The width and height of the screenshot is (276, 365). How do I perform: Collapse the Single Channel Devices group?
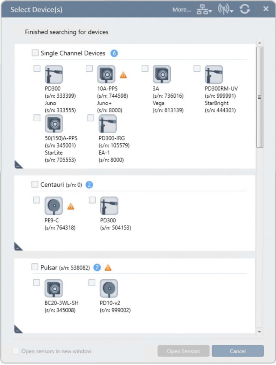(19, 165)
